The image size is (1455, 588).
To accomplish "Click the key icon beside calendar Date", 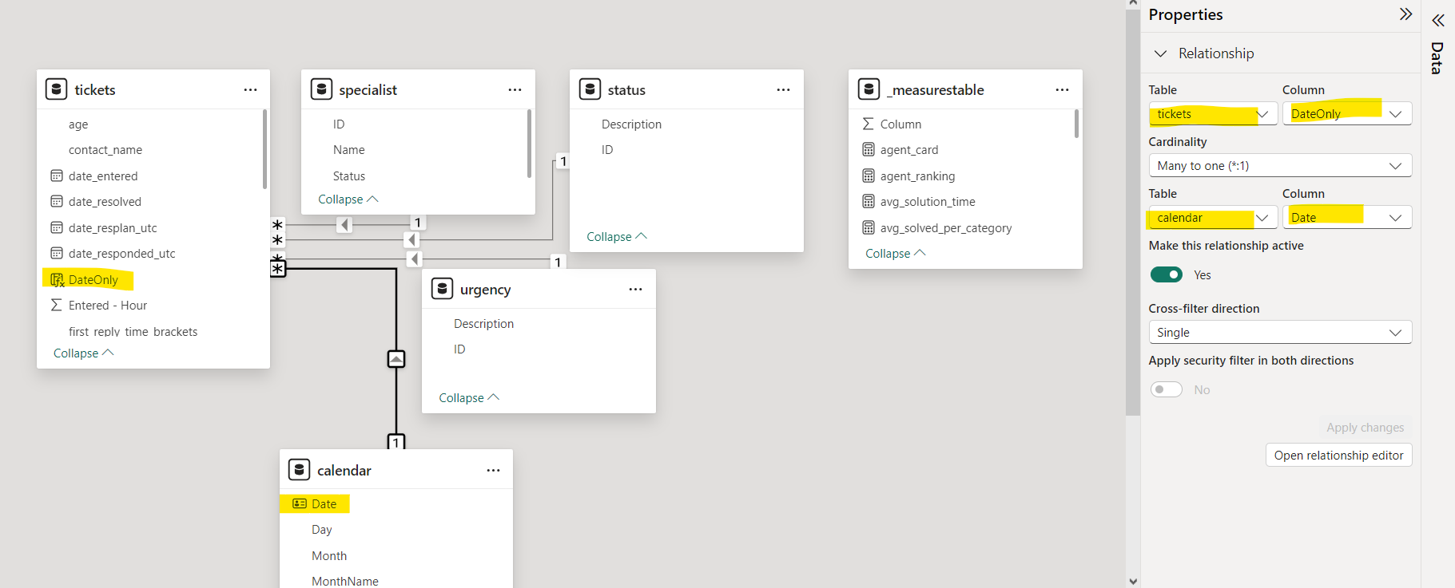I will click(300, 503).
